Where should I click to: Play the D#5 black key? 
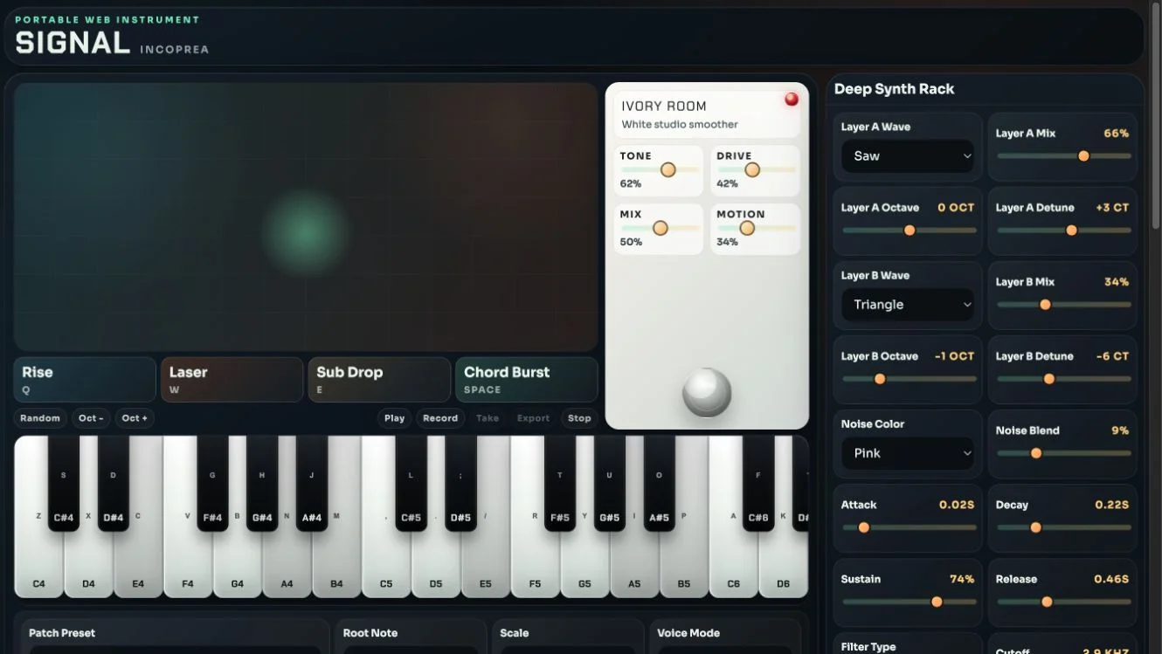[x=461, y=483]
